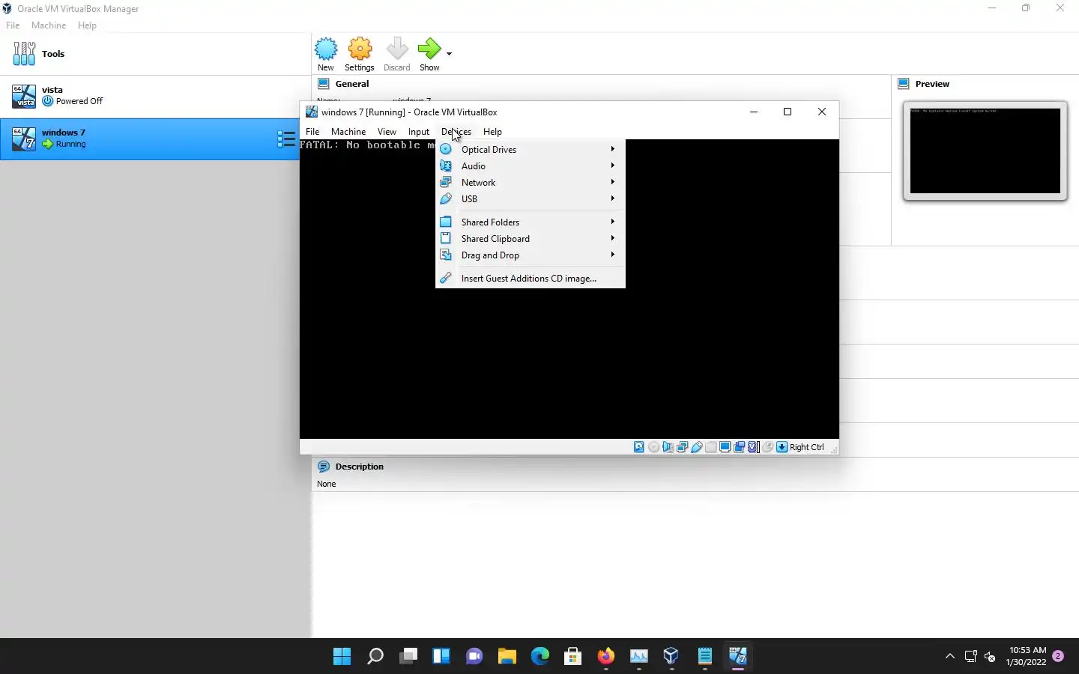Launch Microsoft Edge from the taskbar
Image resolution: width=1079 pixels, height=674 pixels.
tap(540, 657)
